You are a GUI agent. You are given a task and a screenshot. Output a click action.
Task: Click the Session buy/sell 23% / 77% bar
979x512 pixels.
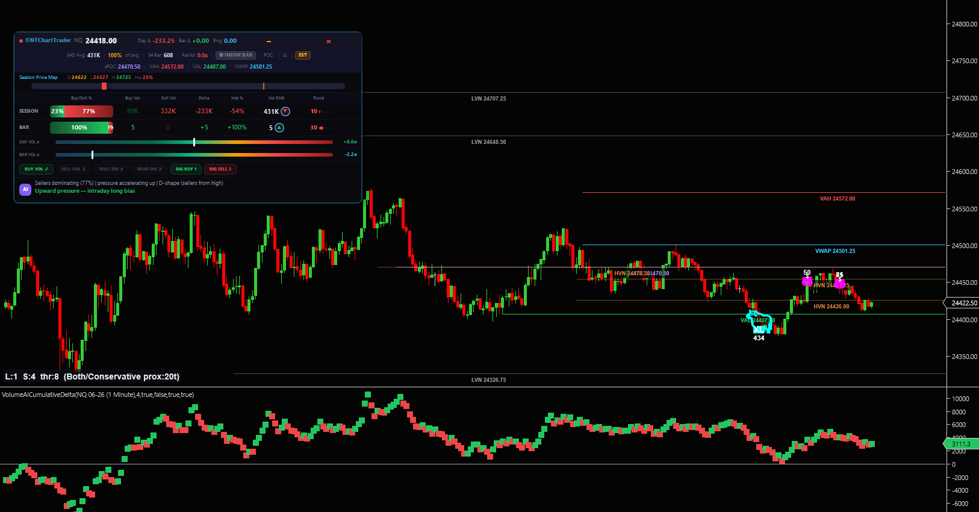81,111
